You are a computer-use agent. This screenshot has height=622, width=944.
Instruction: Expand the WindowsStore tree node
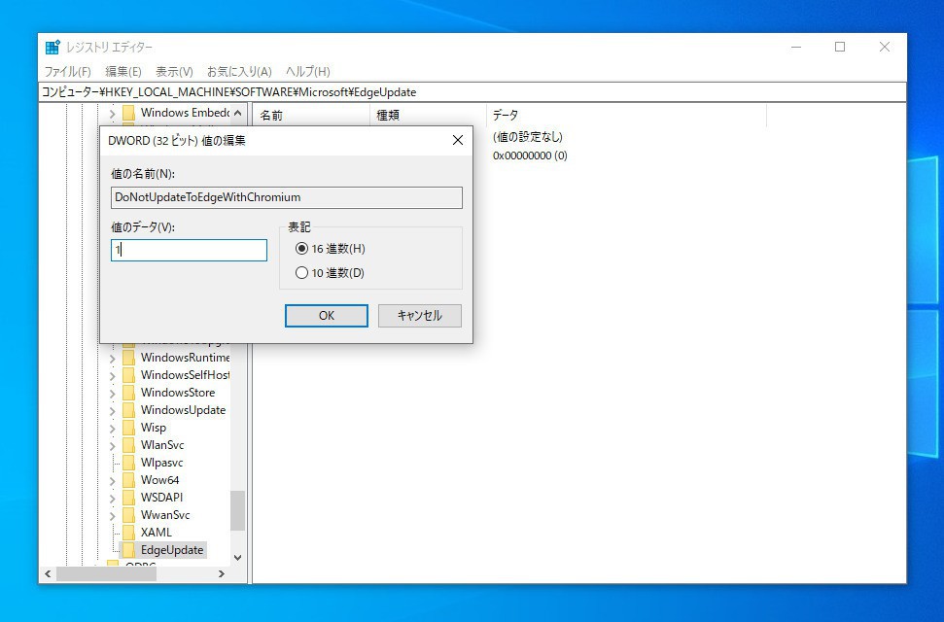pyautogui.click(x=112, y=393)
